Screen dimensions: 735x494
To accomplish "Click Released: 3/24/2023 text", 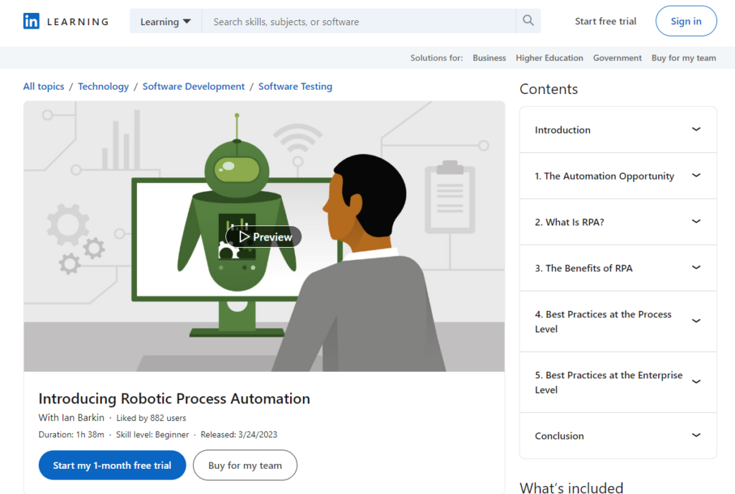I will click(x=238, y=434).
